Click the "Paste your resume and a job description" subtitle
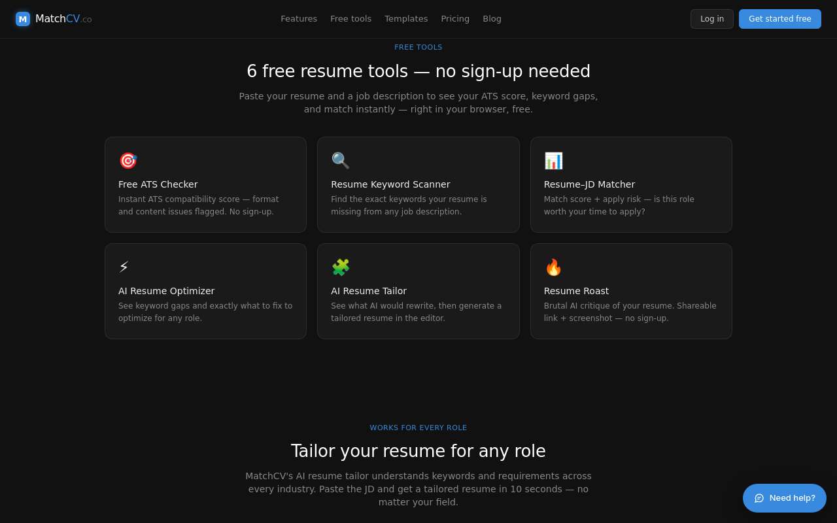837x523 pixels. pos(418,103)
